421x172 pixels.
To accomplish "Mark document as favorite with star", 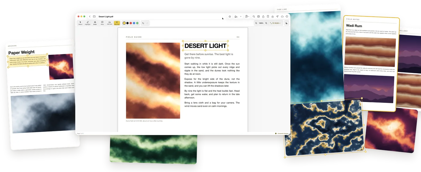I will click(x=230, y=17).
